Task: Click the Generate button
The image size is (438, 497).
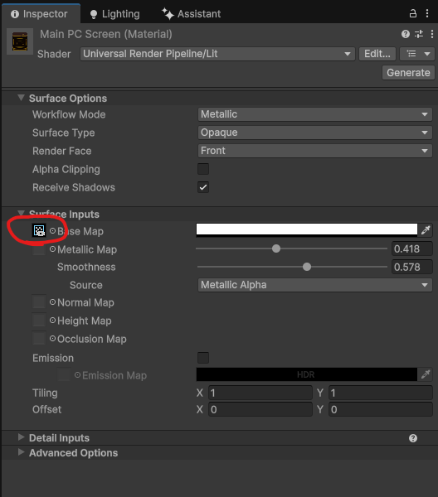Action: (408, 73)
